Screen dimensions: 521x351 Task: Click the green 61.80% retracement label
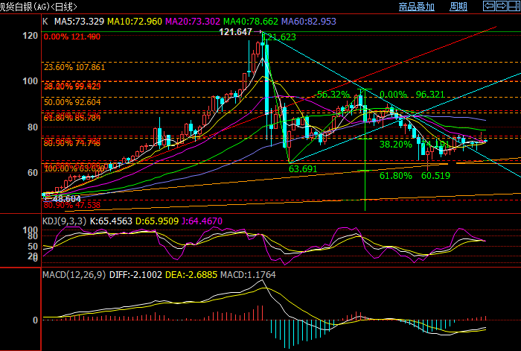click(395, 176)
